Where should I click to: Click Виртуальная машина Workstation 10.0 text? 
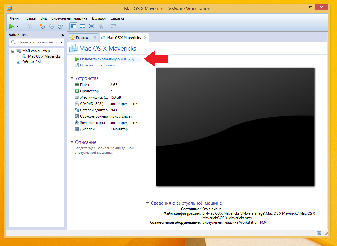pyautogui.click(x=234, y=222)
